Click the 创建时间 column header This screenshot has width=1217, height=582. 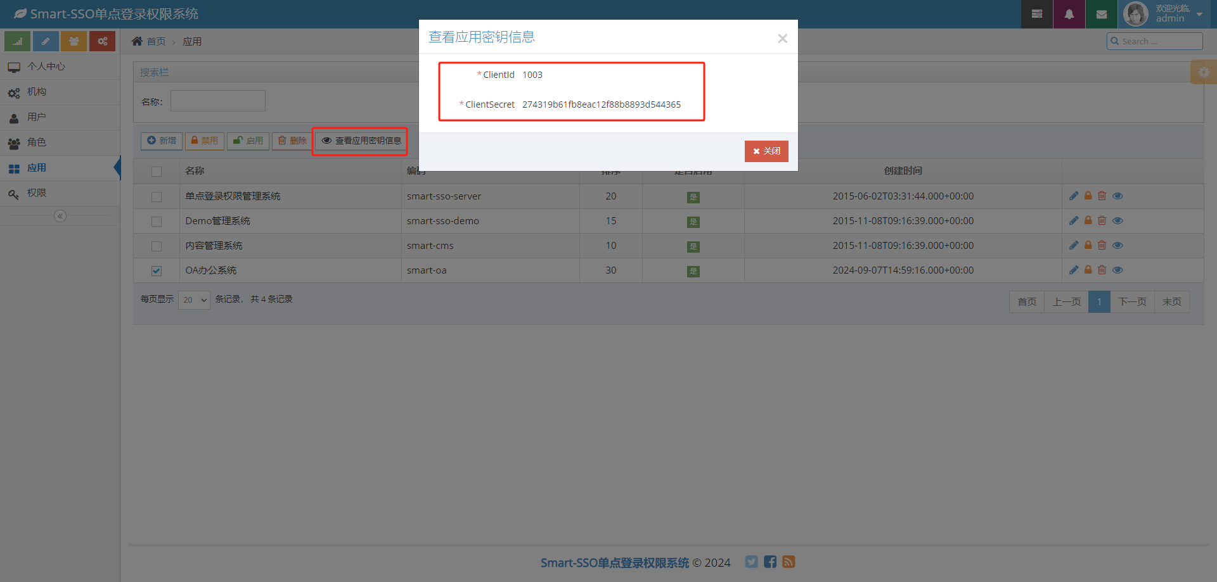click(903, 171)
